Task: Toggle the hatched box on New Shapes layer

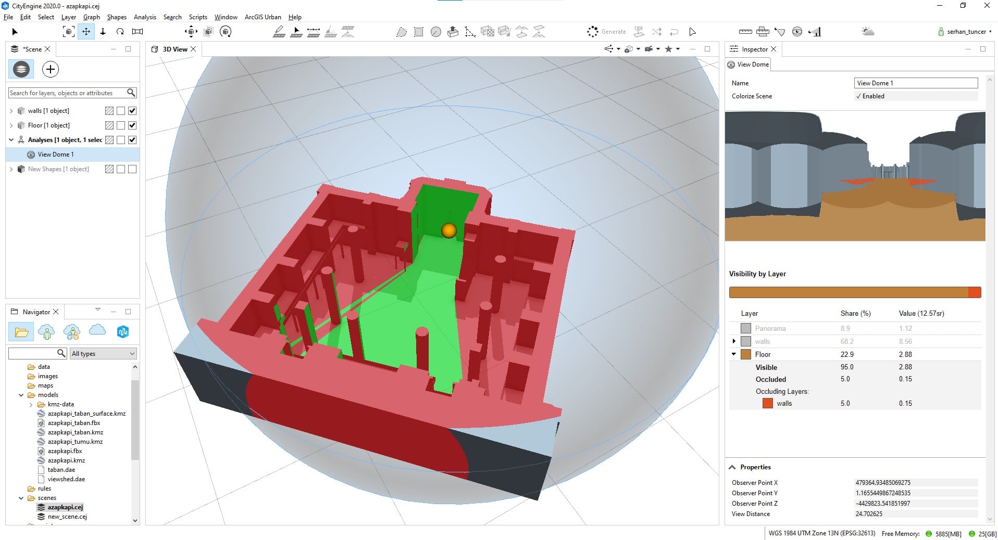Action: tap(109, 169)
